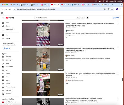Viewport: 124px width, 105px height.
Task: Open Sports in Explore
Action: pos(8,80)
